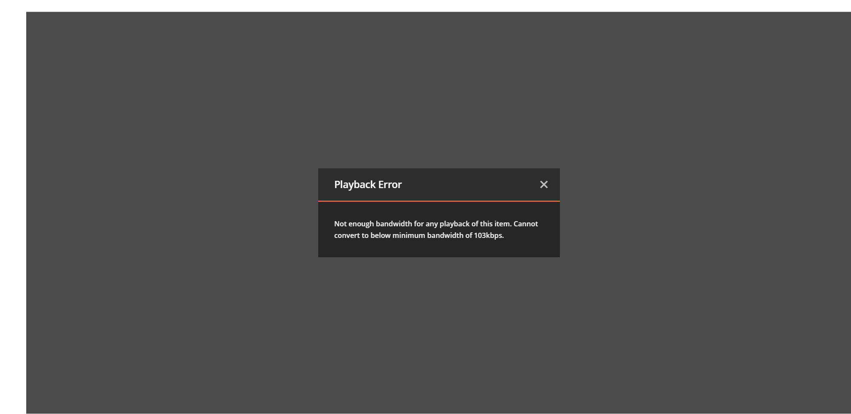Click the Playback Error title text
Screen dimensions: 851x414
point(368,184)
